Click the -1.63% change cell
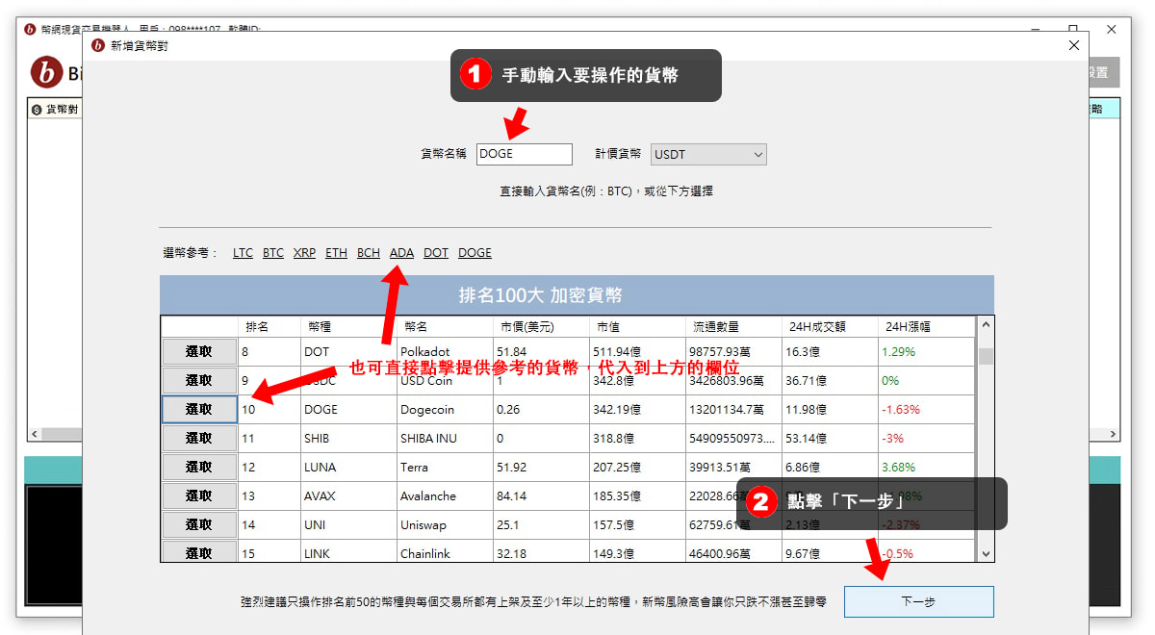Viewport: 1155px width, 635px height. 926,410
